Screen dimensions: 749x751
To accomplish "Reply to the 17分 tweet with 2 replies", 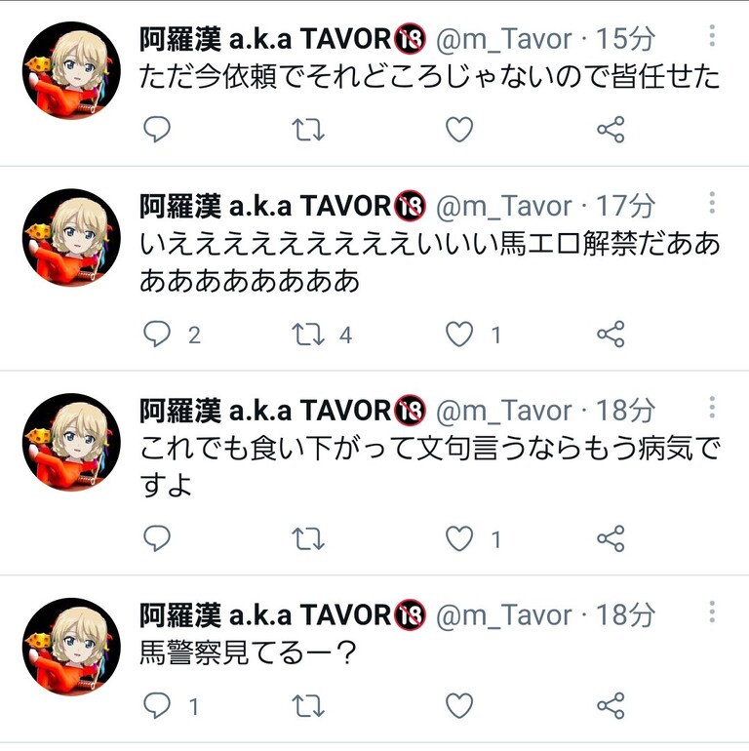I will coord(157,334).
